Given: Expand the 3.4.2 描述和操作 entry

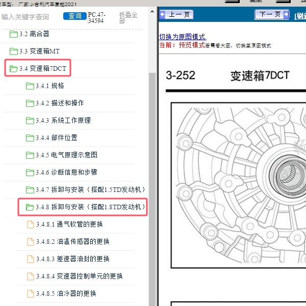Looking at the screenshot, I should point(60,103).
